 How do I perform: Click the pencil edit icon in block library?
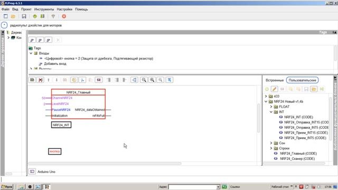[275, 89]
